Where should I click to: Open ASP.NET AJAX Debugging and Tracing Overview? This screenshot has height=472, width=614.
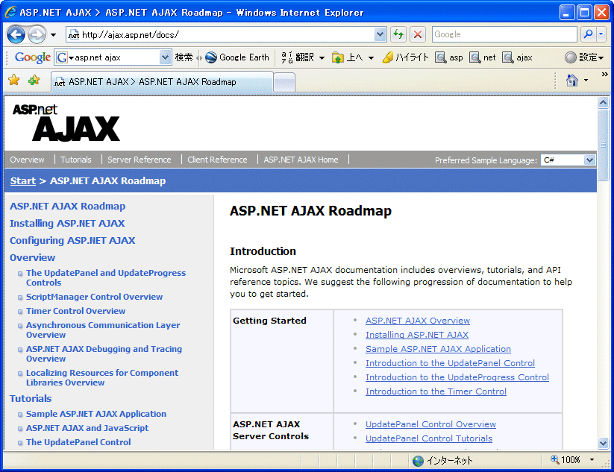click(x=104, y=353)
